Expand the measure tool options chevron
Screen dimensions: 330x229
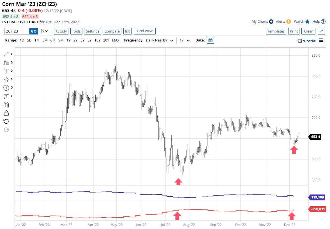(12, 96)
